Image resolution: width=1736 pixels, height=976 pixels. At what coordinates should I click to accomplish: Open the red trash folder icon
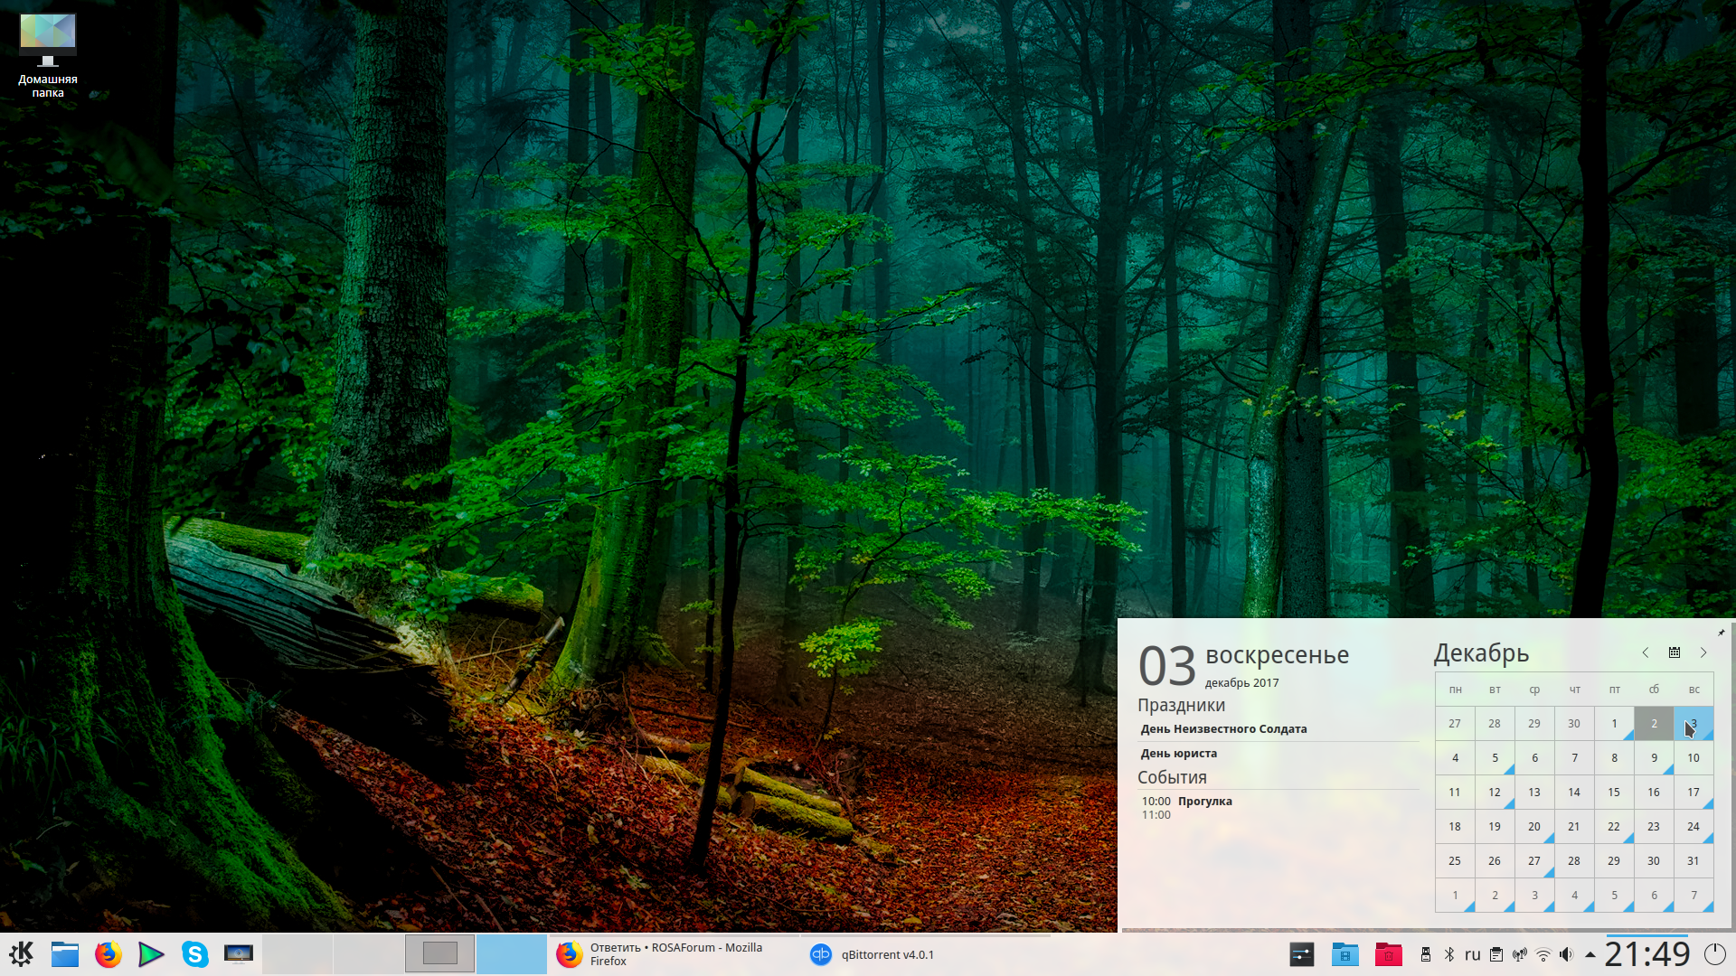click(1388, 954)
